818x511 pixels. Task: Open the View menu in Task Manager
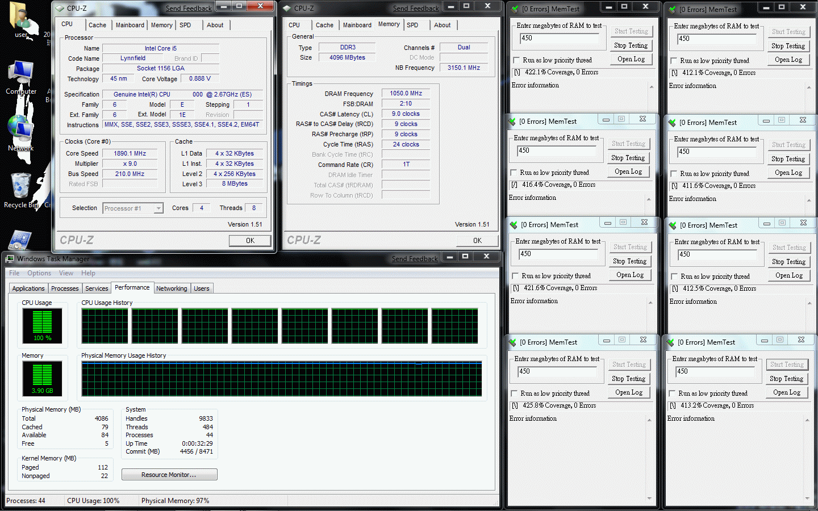(66, 273)
